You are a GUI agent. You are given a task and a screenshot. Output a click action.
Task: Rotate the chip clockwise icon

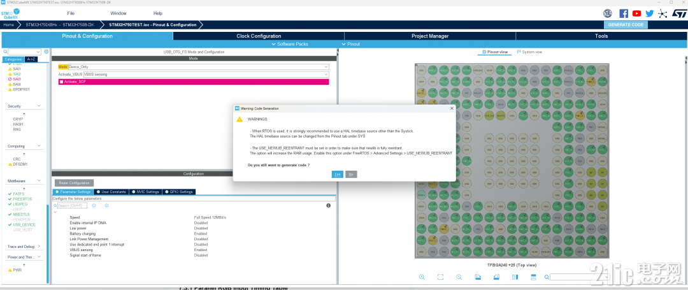point(478,277)
